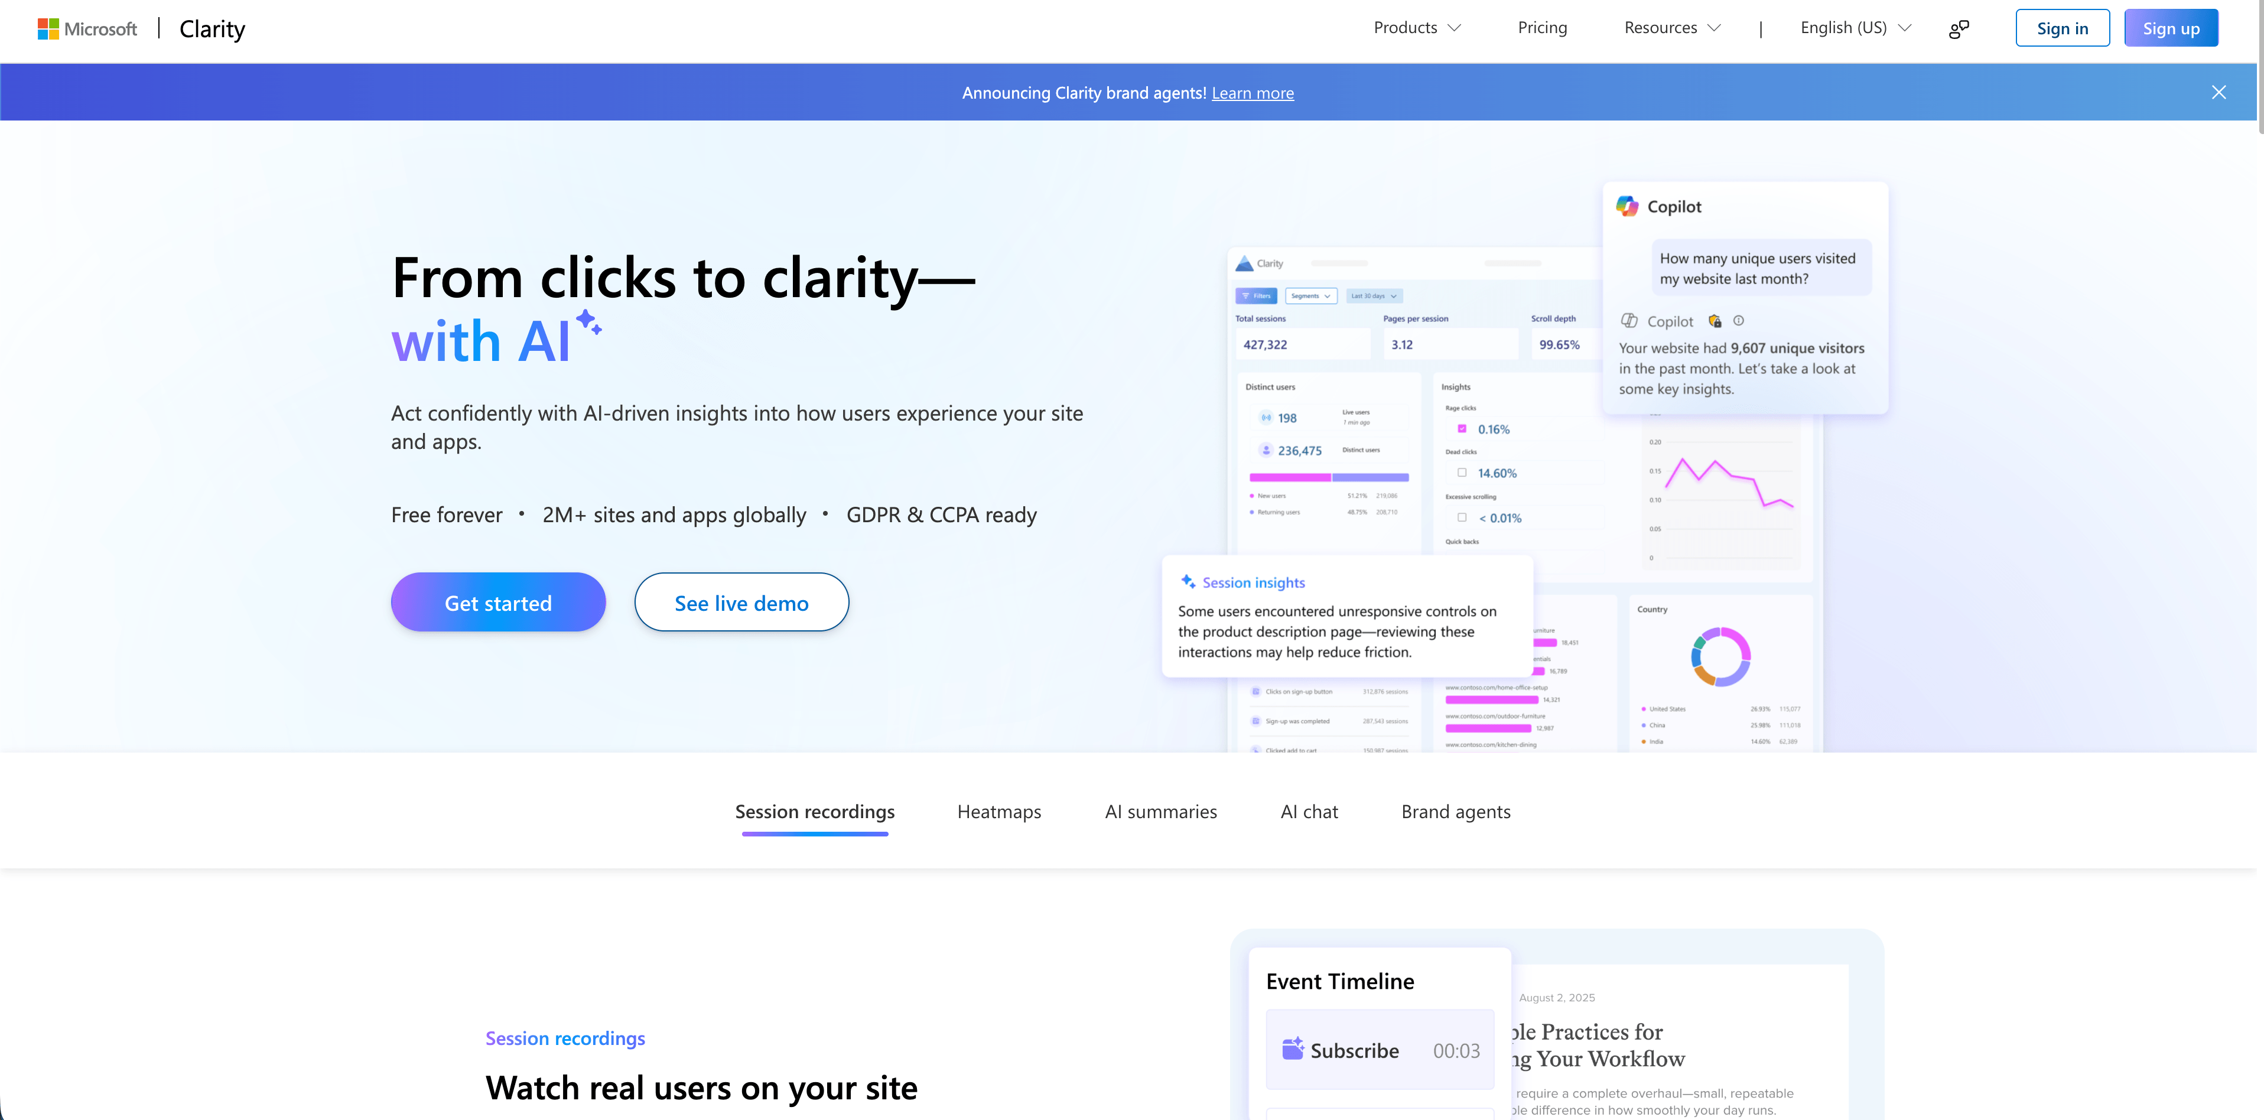Click the New users pink bar segment
The width and height of the screenshot is (2264, 1120).
tap(1289, 478)
